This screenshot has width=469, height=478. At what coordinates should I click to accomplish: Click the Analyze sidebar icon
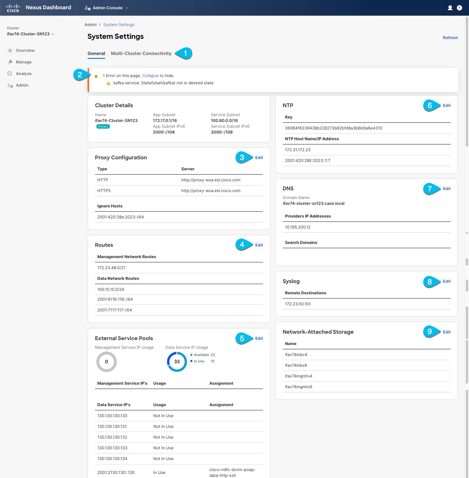10,74
